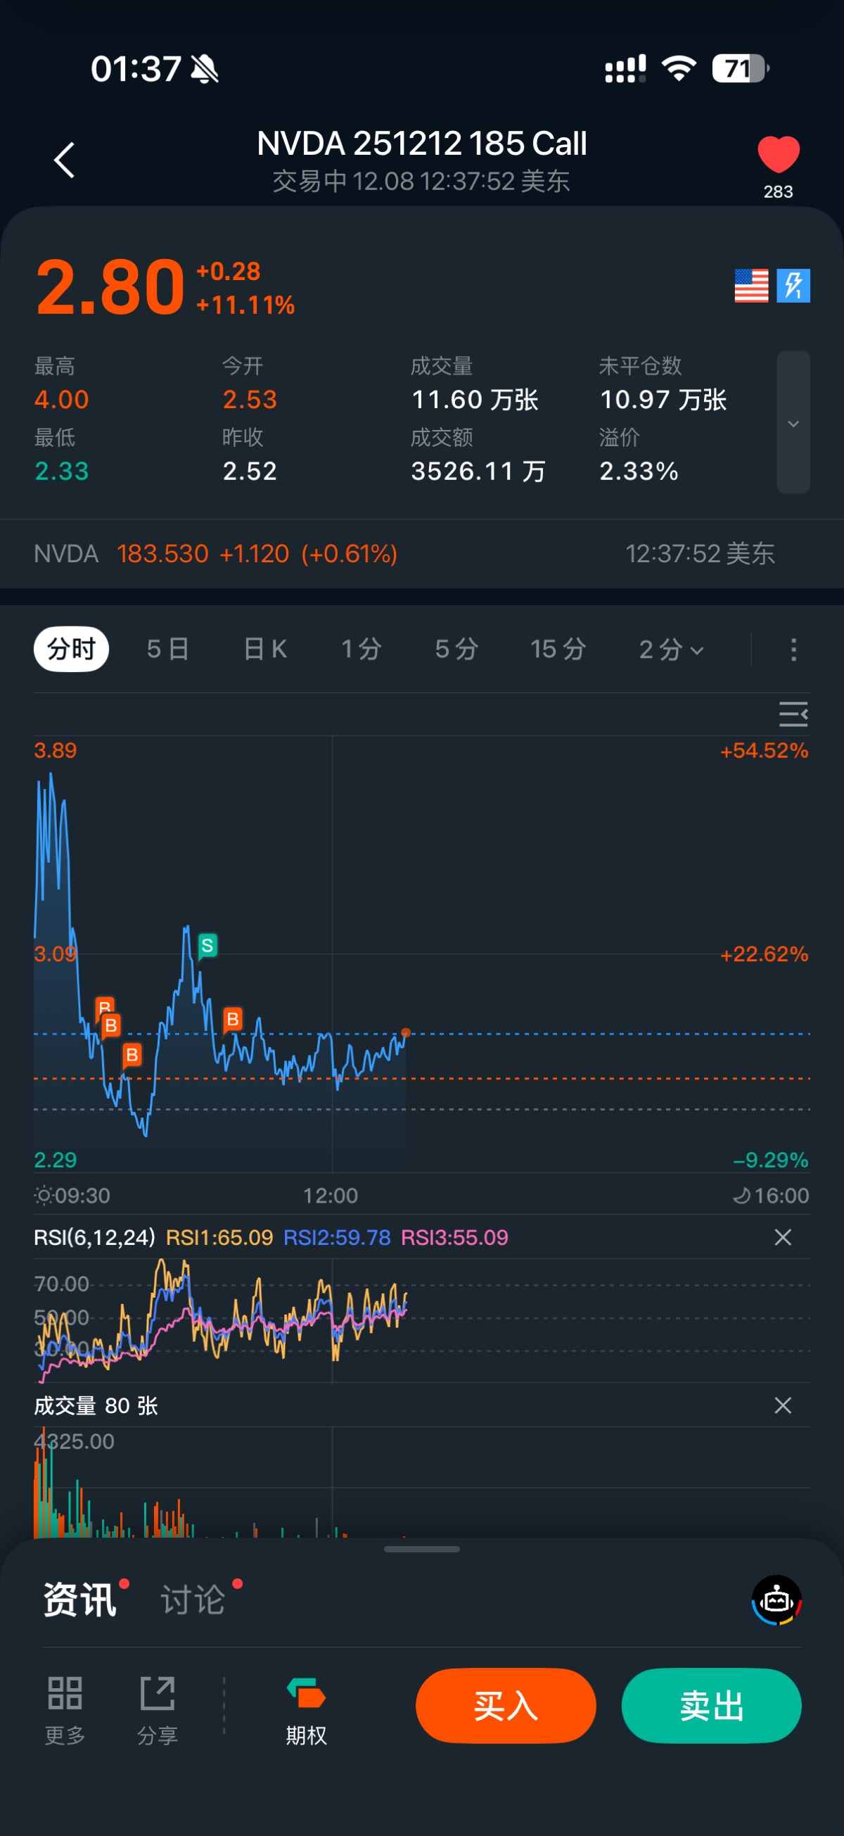Go back with the left arrow

tap(64, 160)
